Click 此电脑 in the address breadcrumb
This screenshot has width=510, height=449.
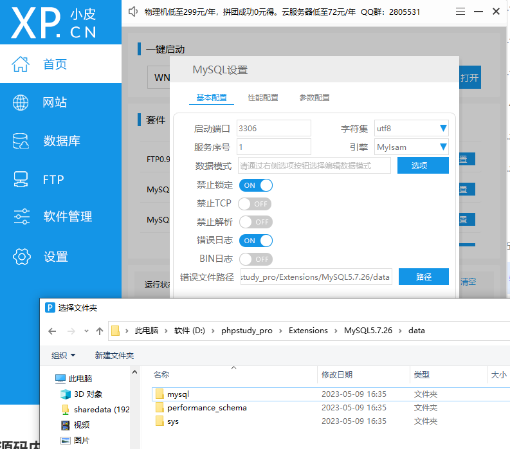147,331
